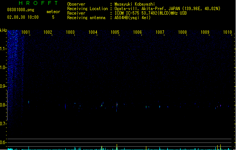236x150 pixels.
Task: Click the kHz axis unit label
Action: tap(3, 30)
